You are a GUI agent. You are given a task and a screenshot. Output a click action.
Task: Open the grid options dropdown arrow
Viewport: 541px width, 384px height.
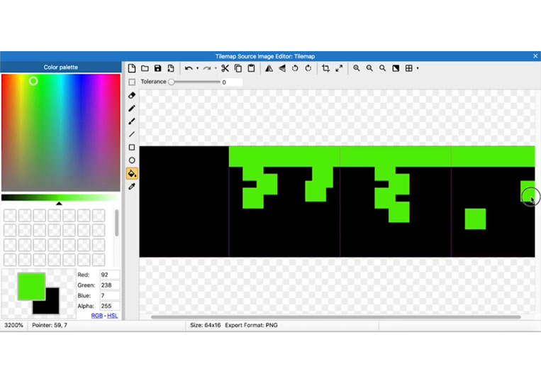(x=418, y=68)
